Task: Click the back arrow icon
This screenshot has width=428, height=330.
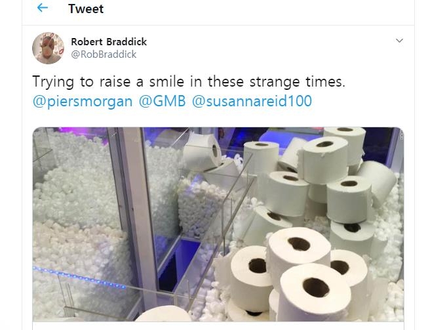Action: click(x=43, y=9)
